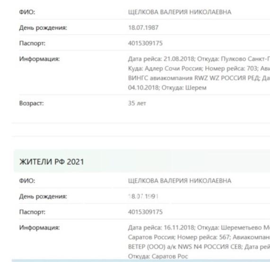Screen dimensions: 270x262
Task: Click the Возраст label
Action: click(32, 103)
